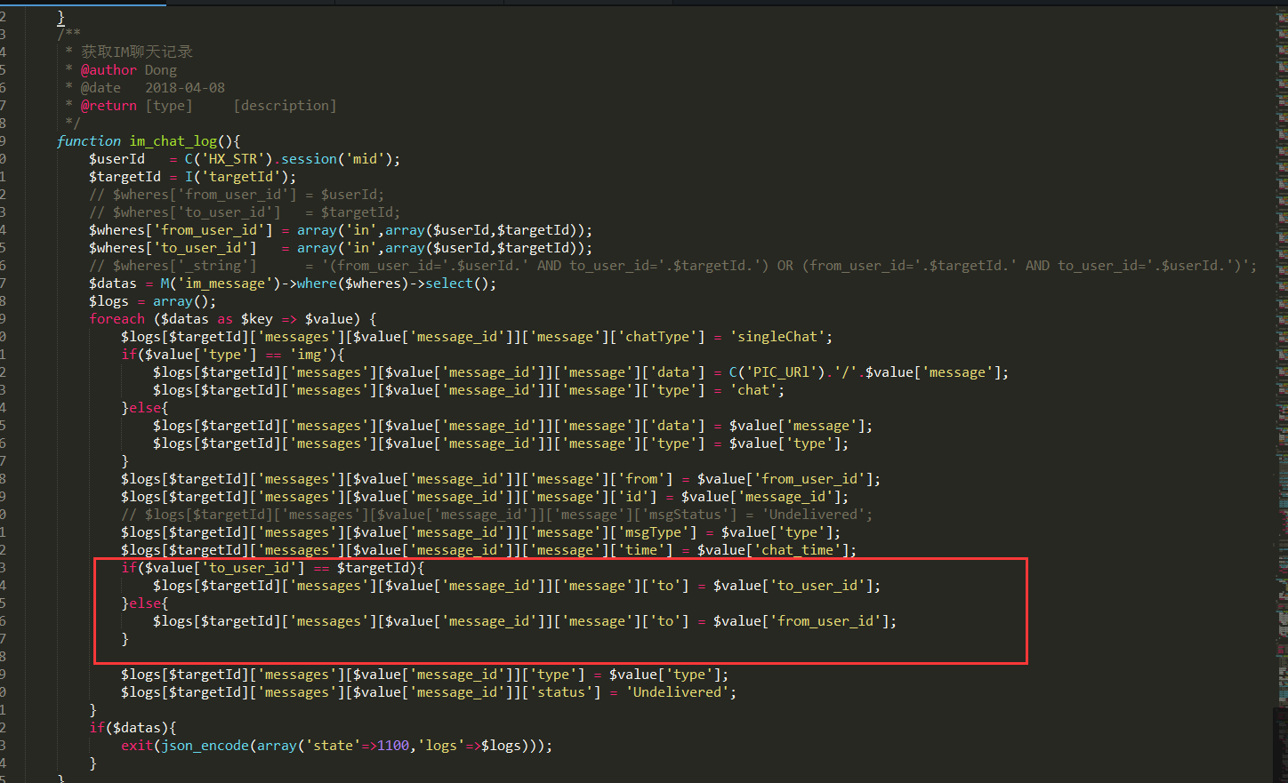Click the im_chat_log function name
This screenshot has width=1288, height=783.
point(173,141)
